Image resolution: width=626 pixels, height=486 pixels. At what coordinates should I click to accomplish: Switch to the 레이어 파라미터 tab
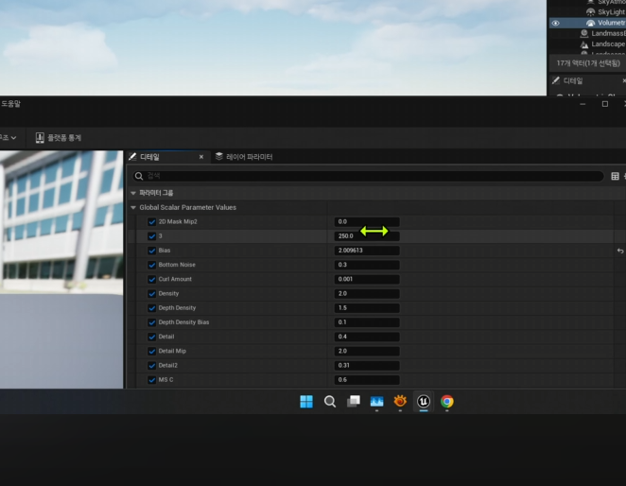click(x=244, y=157)
